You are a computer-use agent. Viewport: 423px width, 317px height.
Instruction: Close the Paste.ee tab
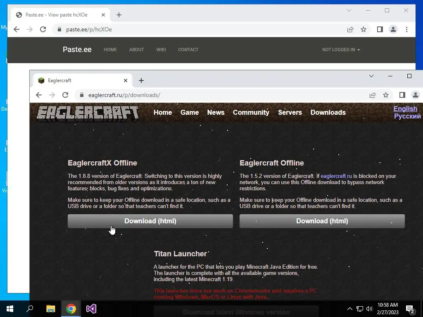click(x=103, y=15)
